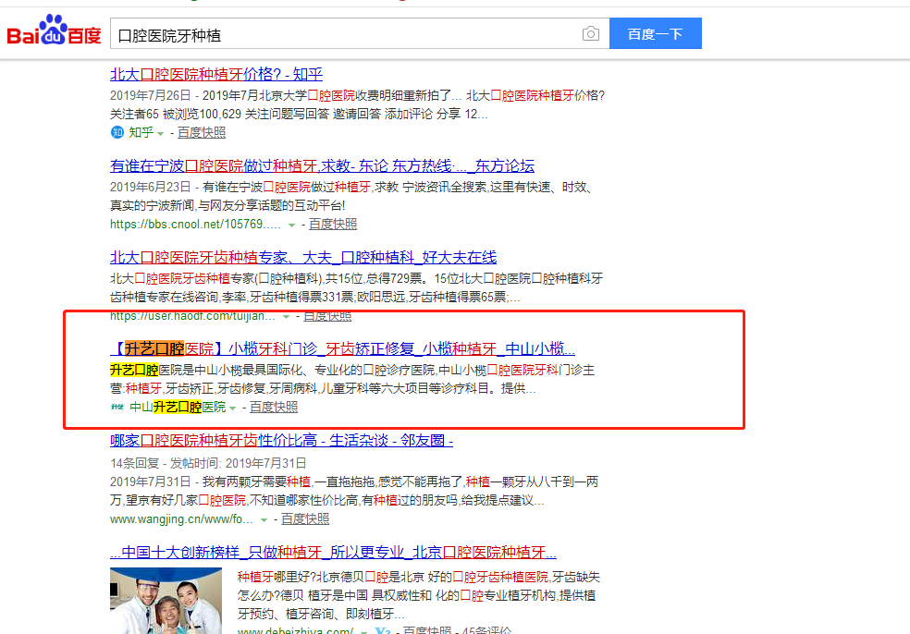Open 升艺口腔医院 小榄牙科门诊 result title
910x634 pixels.
[342, 348]
